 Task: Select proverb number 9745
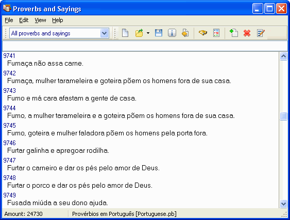pyautogui.click(x=10, y=126)
